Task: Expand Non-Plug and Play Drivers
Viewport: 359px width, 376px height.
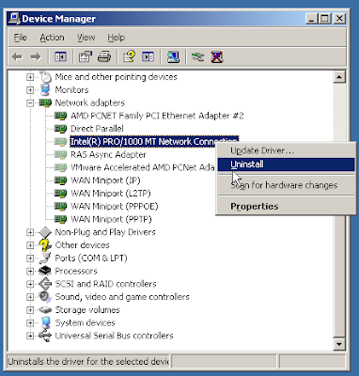Action: [30, 232]
